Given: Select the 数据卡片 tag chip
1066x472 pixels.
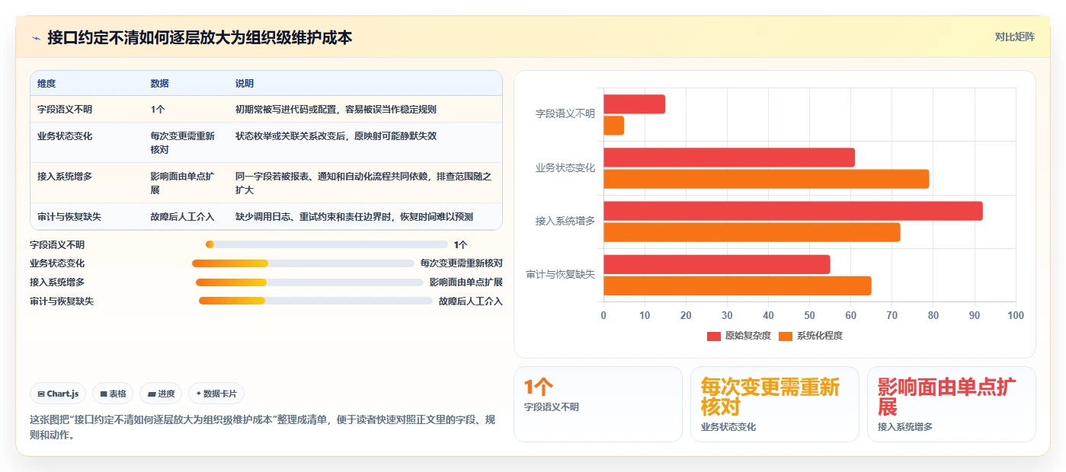Looking at the screenshot, I should (216, 394).
